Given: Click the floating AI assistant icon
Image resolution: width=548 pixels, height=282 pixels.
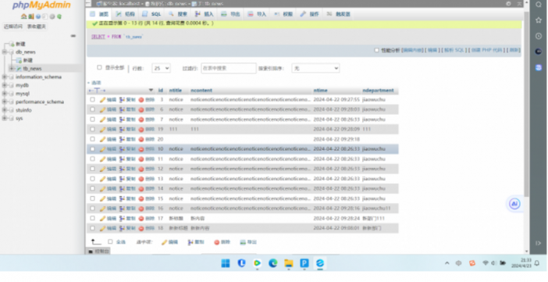Looking at the screenshot, I should pyautogui.click(x=514, y=204).
